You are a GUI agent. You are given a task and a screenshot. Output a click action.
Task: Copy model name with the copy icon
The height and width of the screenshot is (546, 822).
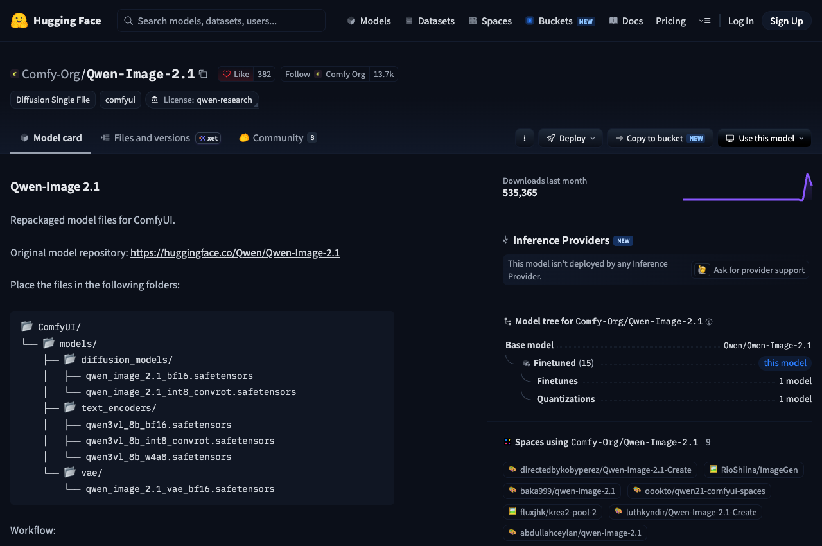click(x=203, y=74)
